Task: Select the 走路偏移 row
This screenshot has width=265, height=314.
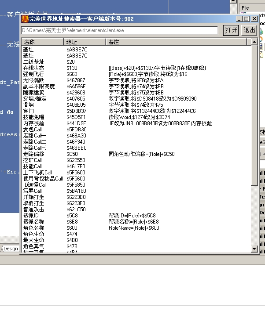Action: pyautogui.click(x=136, y=154)
